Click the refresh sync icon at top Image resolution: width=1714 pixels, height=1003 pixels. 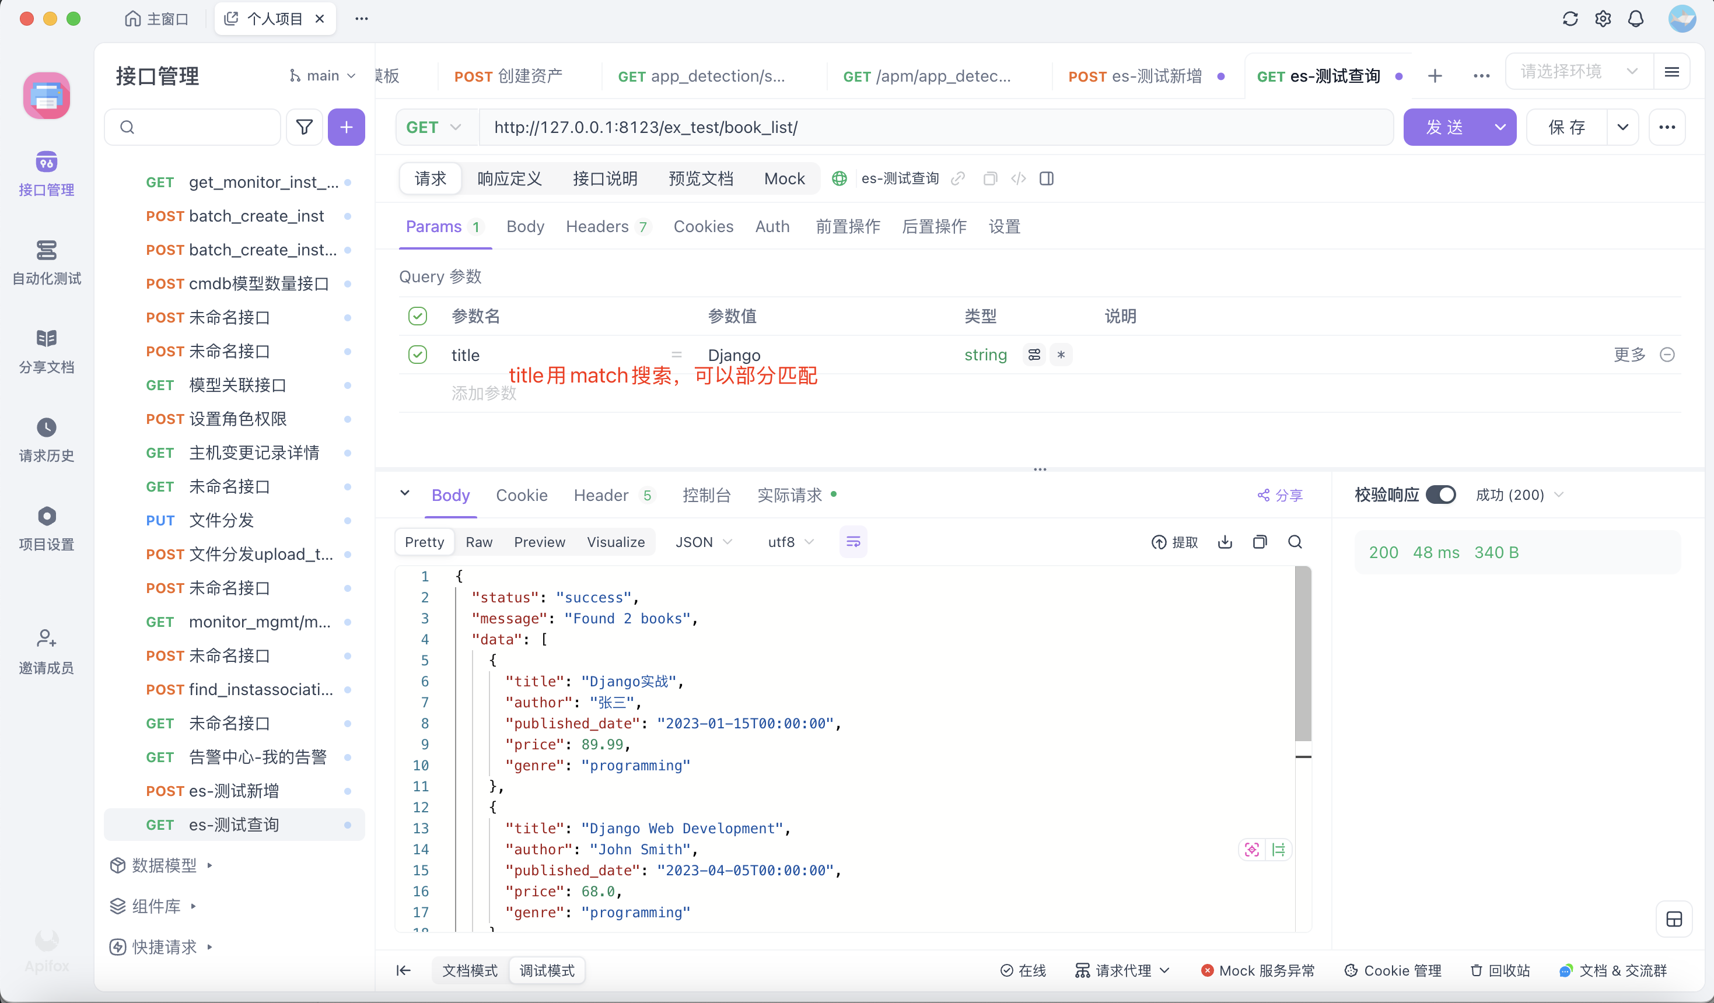click(1570, 19)
